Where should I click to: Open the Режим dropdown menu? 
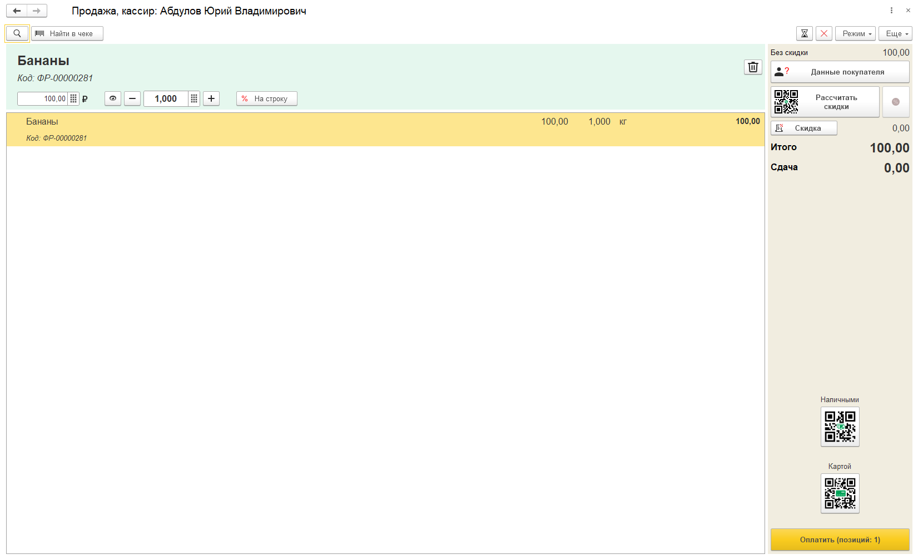point(855,34)
